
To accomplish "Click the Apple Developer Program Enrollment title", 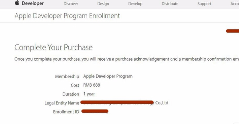I will [x=67, y=16].
